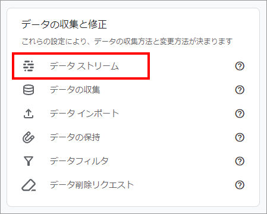Click the データ ストリーム stream icon
This screenshot has height=214, width=267.
tap(29, 66)
